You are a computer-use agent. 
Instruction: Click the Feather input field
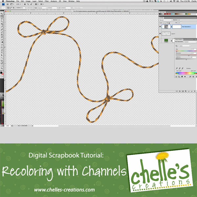pyautogui.click(x=23, y=8)
